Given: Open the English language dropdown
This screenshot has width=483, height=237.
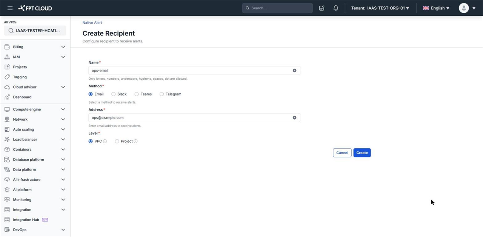Looking at the screenshot, I should coord(436,8).
